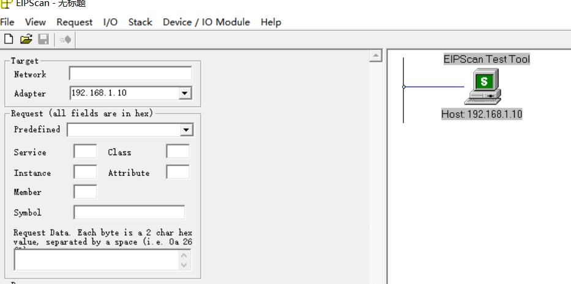Screen dimensions: 571x284
Task: Click the Service hex input field
Action: [85, 151]
